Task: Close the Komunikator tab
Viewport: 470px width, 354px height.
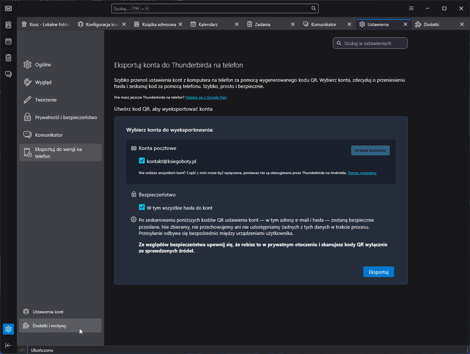Action: coord(349,24)
